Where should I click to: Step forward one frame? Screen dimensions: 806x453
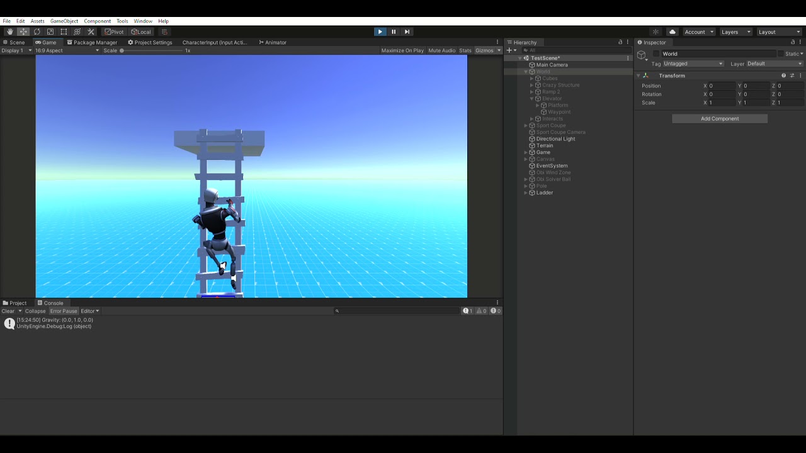[407, 31]
